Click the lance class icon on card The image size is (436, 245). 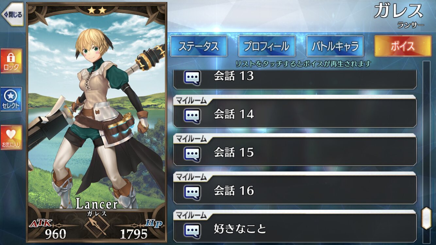(97, 226)
